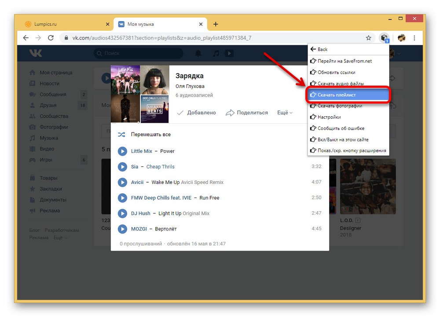Click author link Оля Глухова
440x317 pixels.
point(190,86)
